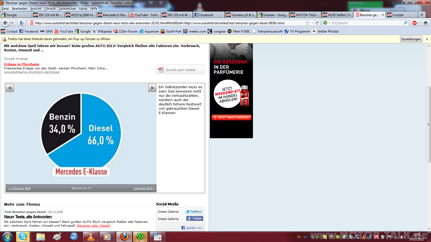Open the Wetter Pfinztal bookmark

pyautogui.click(x=325, y=31)
